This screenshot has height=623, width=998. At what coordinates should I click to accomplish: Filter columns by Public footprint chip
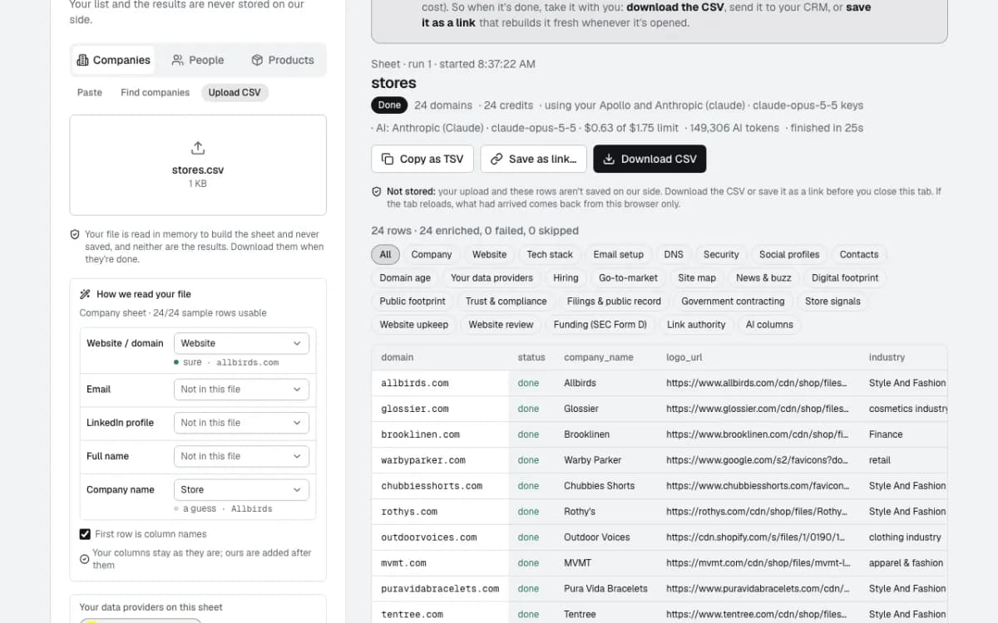[413, 302]
